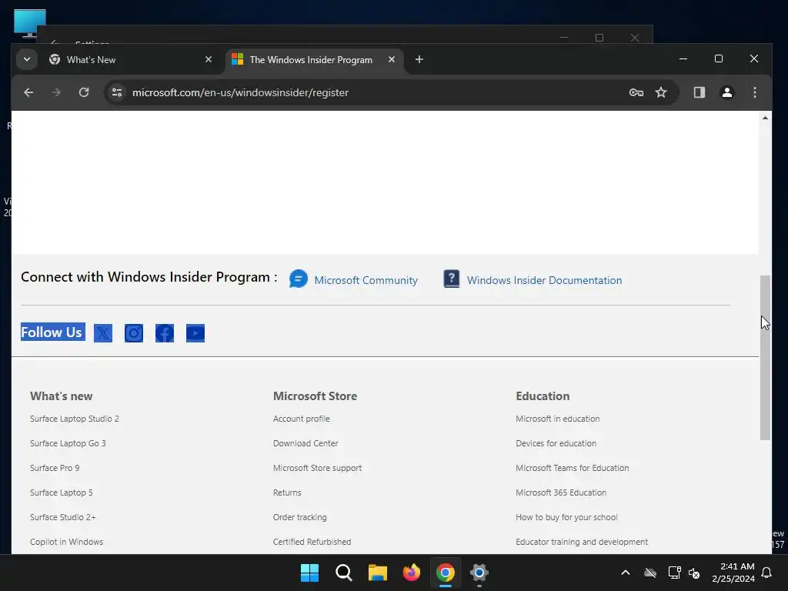The width and height of the screenshot is (788, 591).
Task: Click the highlighted Follow Us text
Action: click(52, 332)
